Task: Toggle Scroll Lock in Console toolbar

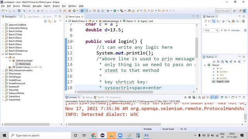Action: click(203, 97)
